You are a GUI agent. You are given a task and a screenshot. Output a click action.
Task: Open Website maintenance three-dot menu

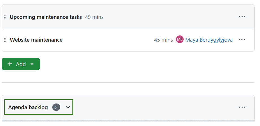coord(242,40)
